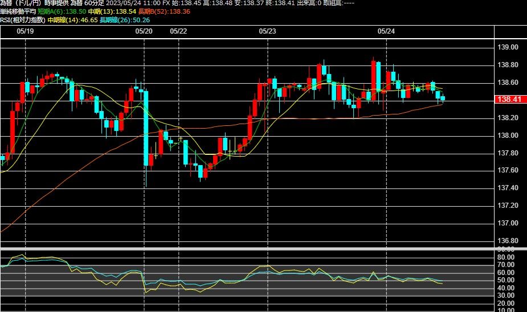Click the 136.80 price axis label
Viewport: 527px width, 312px height.
pos(508,240)
